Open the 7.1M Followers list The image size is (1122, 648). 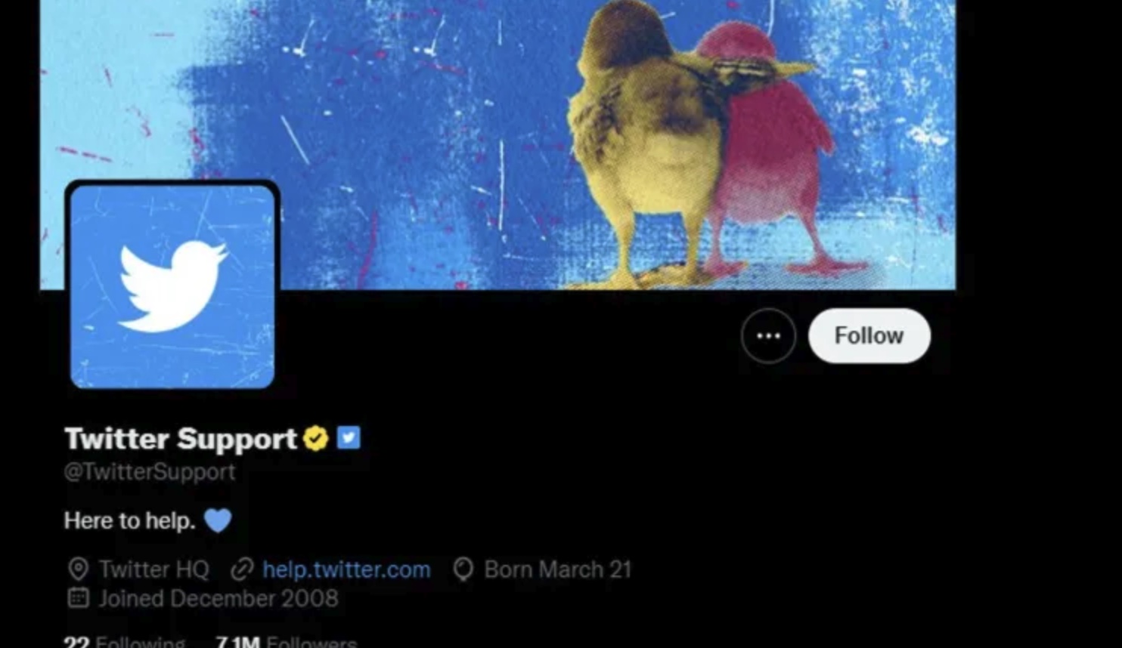pos(286,641)
